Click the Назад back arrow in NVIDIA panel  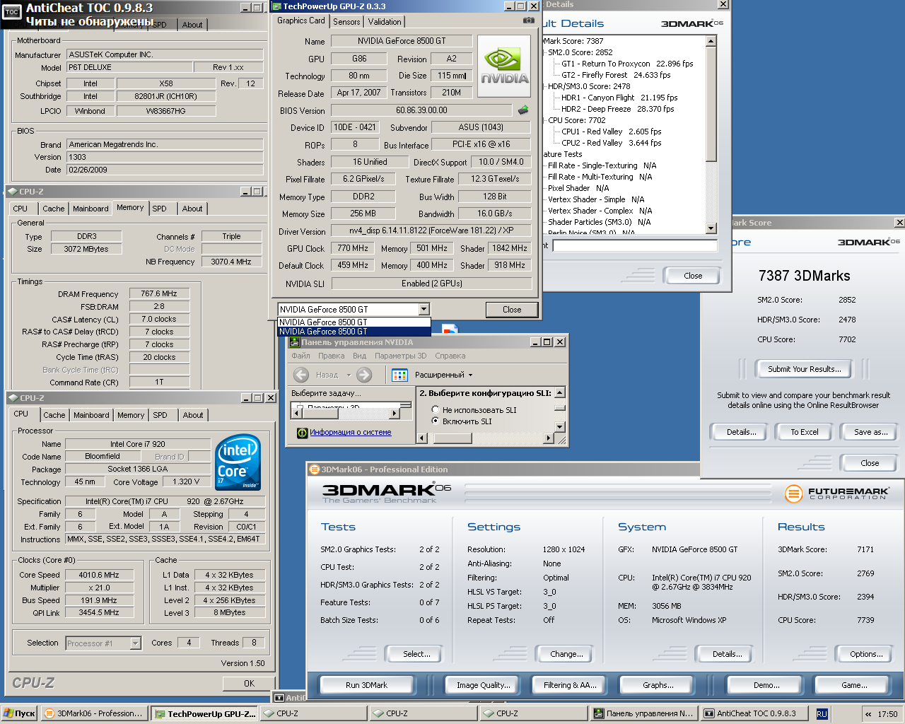pos(301,375)
